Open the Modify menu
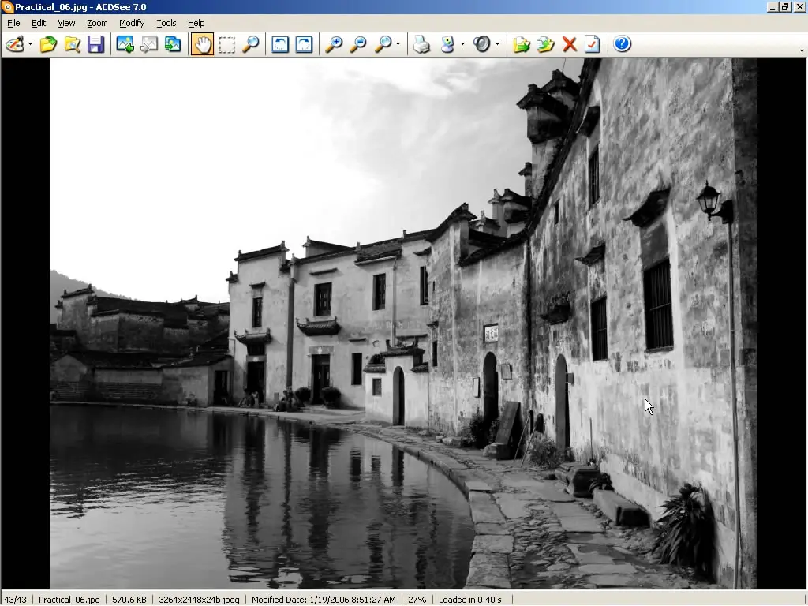The image size is (808, 606). click(x=132, y=23)
